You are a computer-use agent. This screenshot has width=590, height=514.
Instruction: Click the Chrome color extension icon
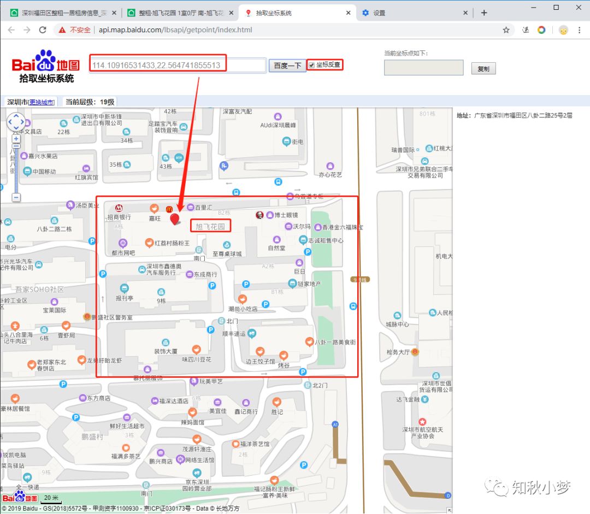tap(541, 29)
